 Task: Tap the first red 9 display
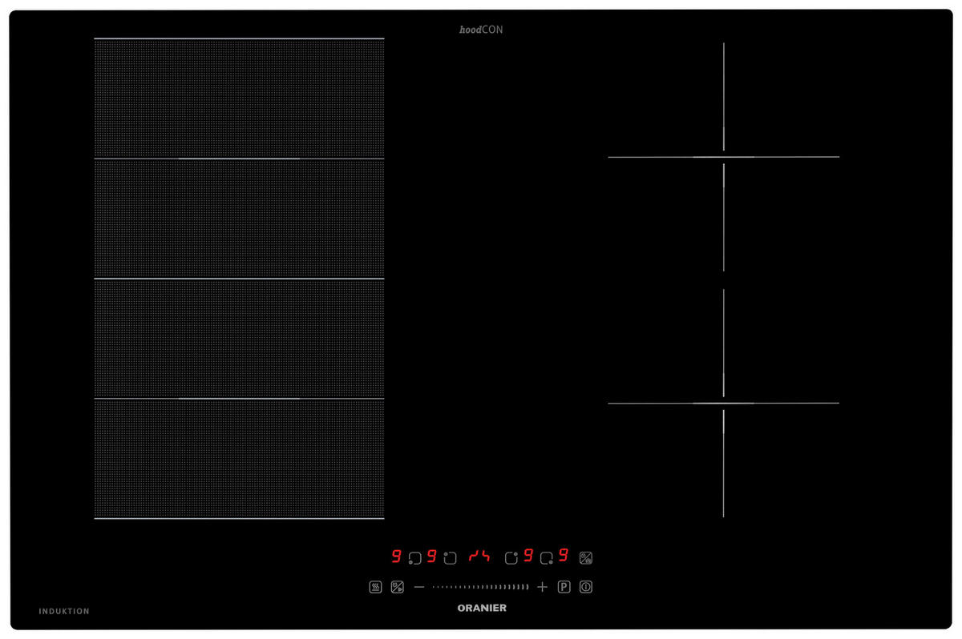396,556
